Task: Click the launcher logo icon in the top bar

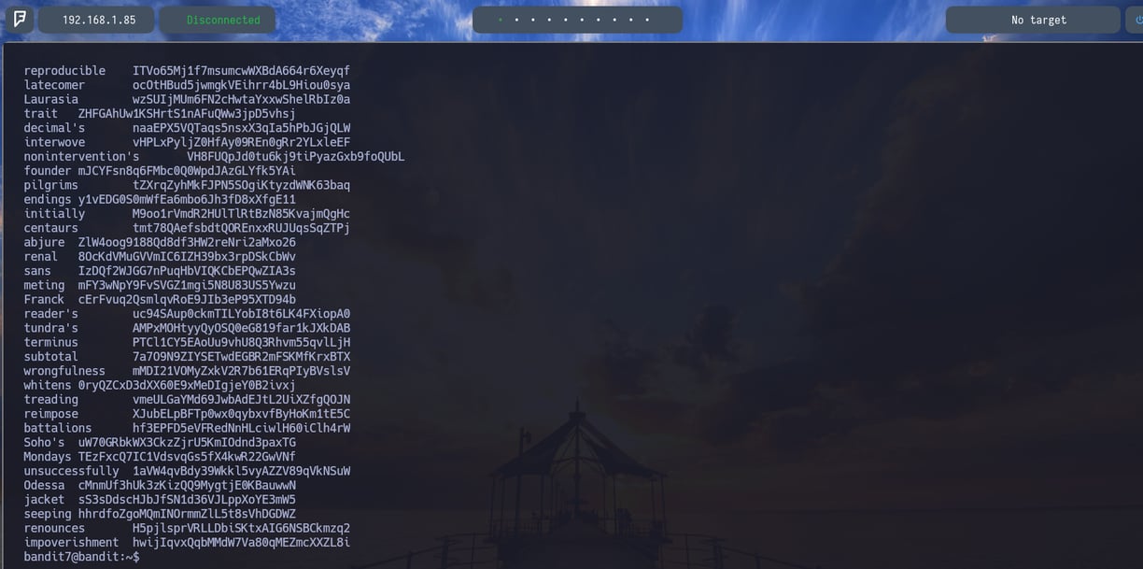Action: [x=19, y=20]
